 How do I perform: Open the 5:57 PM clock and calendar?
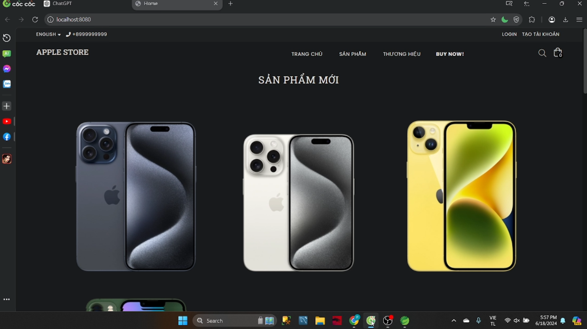coord(546,321)
